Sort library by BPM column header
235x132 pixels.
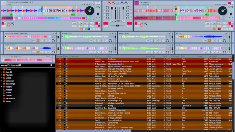(x=167, y=56)
